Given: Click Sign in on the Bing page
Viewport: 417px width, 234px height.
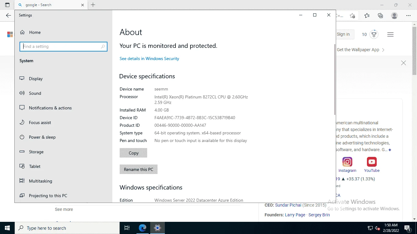Looking at the screenshot, I should (343, 34).
